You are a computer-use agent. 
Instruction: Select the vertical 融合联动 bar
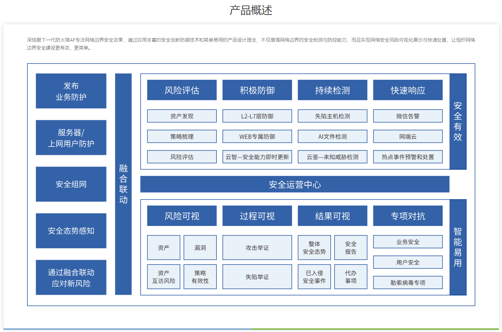point(123,184)
